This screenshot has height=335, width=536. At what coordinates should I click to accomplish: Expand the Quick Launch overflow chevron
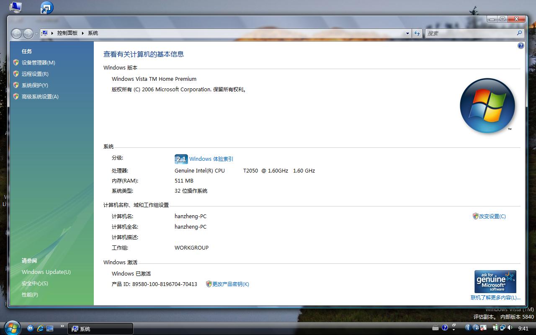tap(62, 326)
